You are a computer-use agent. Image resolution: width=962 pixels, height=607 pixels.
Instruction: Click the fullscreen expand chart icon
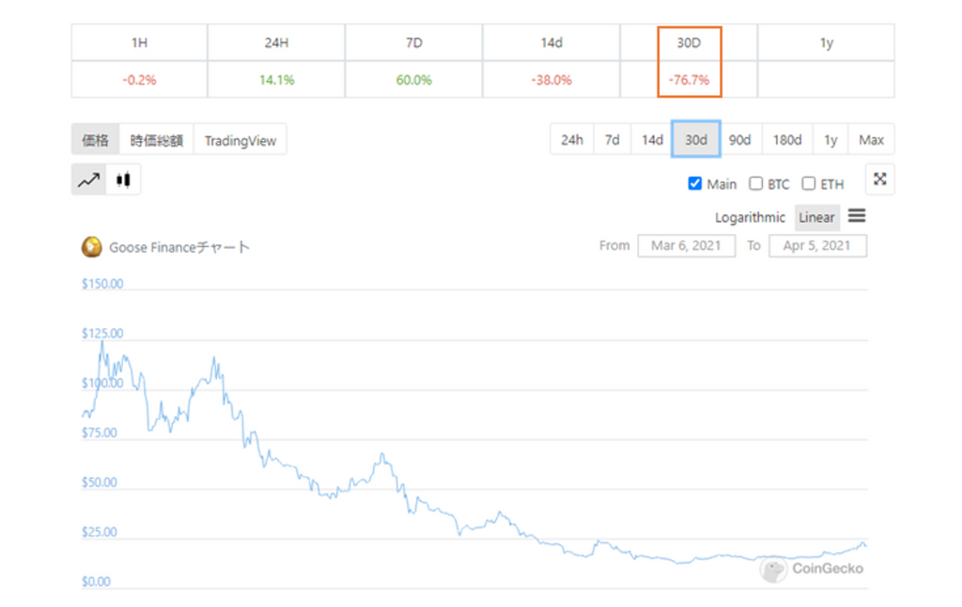(879, 179)
